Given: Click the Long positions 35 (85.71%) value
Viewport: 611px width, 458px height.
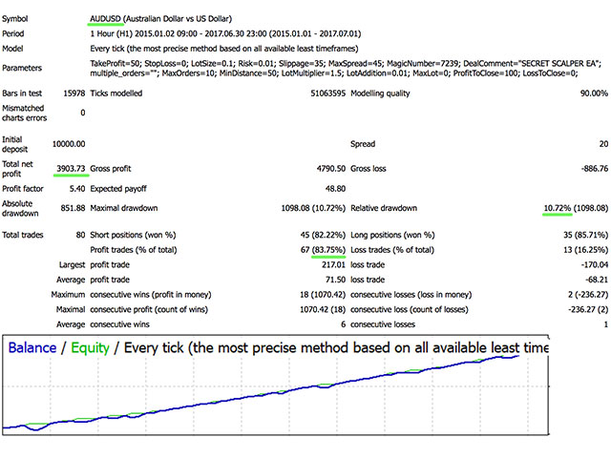Looking at the screenshot, I should tap(585, 235).
